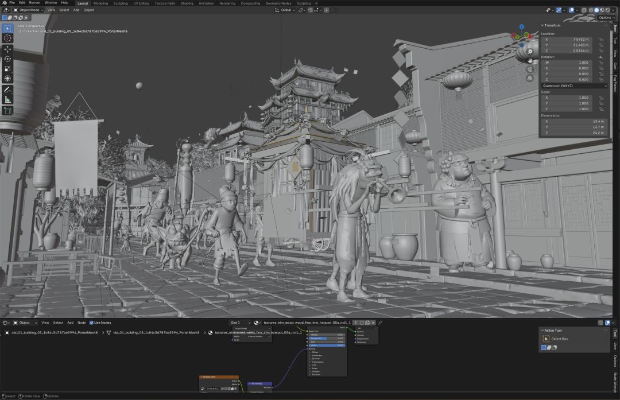This screenshot has width=620, height=400.
Task: Click Dimensions X value field
Action: (x=573, y=121)
